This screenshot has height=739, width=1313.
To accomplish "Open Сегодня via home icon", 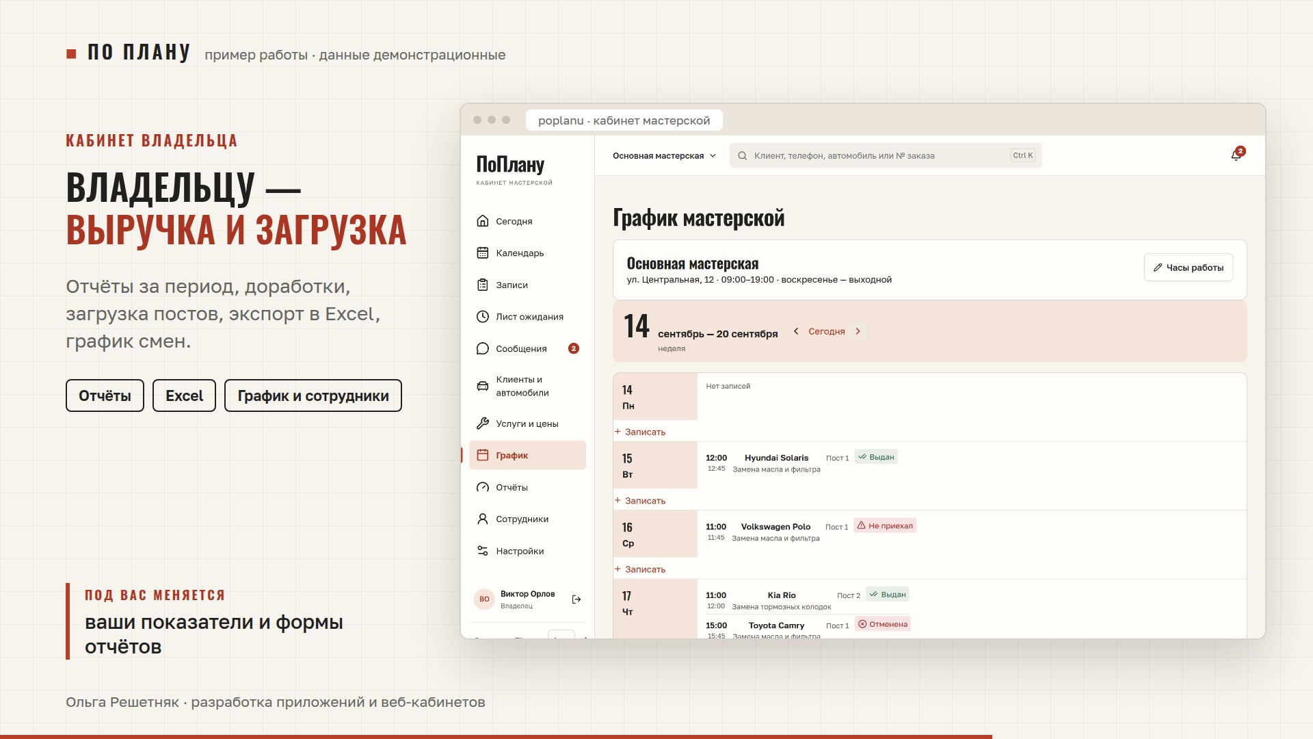I will pos(483,221).
